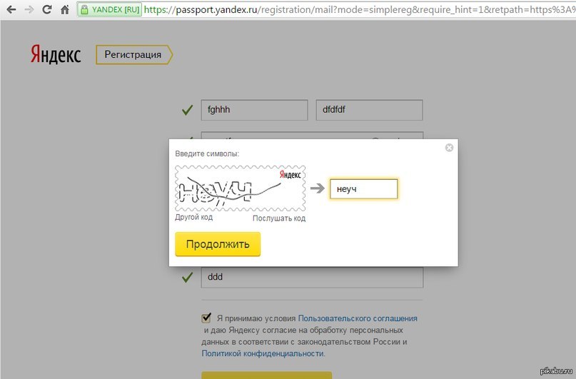Open the 'Политикой конфиденциальности' link
576x379 pixels.
tap(263, 353)
